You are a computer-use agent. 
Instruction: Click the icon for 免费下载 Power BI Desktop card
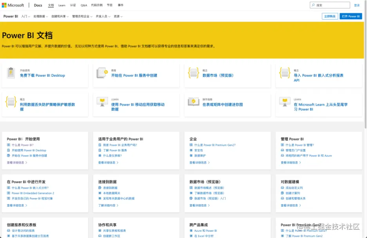11,73
